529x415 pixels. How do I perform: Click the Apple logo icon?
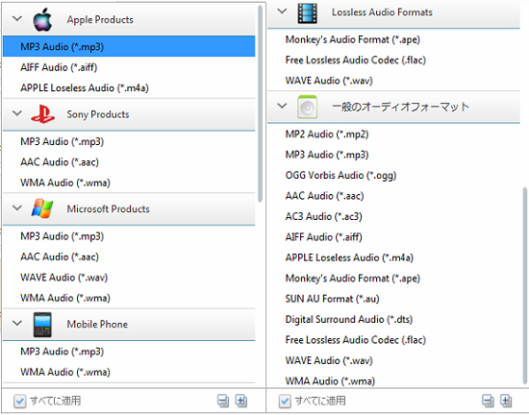(x=42, y=19)
